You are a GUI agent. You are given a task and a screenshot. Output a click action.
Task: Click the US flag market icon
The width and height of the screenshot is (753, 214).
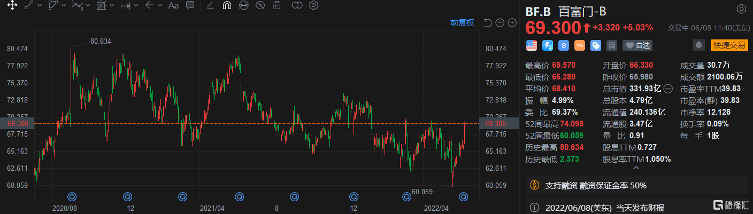point(531,45)
